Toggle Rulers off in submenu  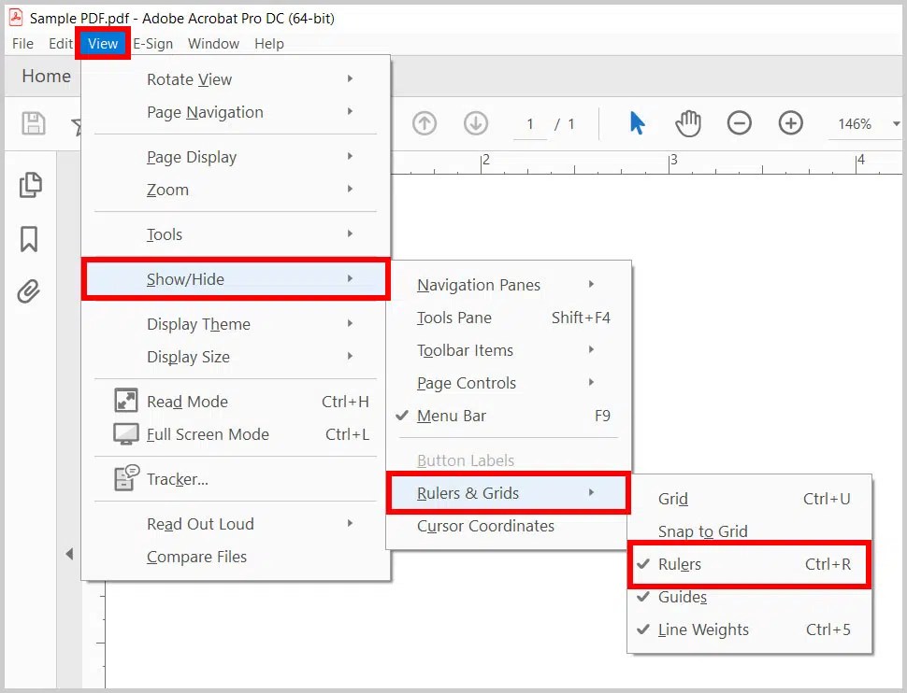point(749,564)
